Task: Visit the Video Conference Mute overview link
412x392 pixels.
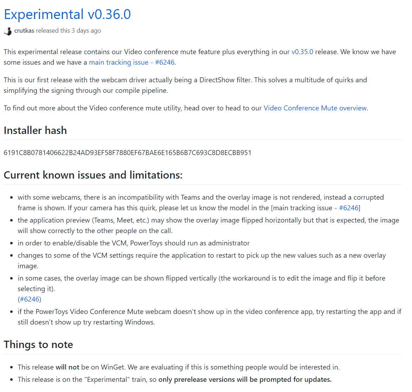Action: pyautogui.click(x=315, y=108)
